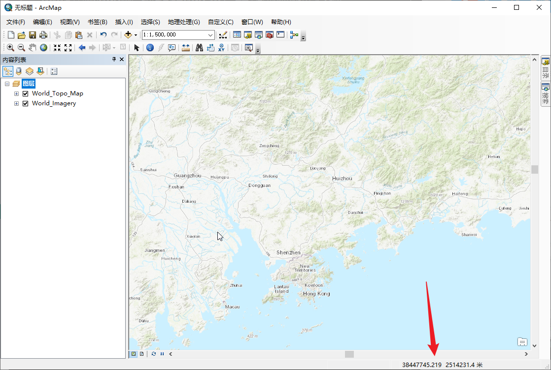Screen dimensions: 551x370
Task: Expand the World_Imagery layer node
Action: pyautogui.click(x=16, y=103)
